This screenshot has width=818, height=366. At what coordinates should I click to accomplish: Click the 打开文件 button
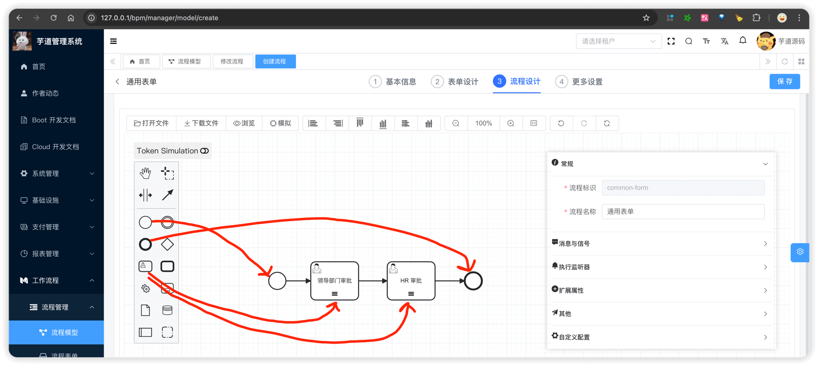(152, 123)
